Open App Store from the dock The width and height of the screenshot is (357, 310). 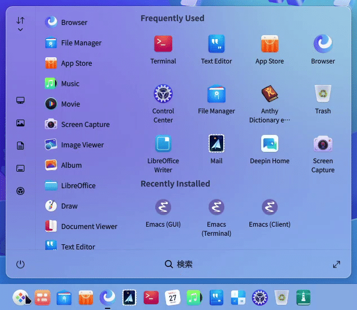coord(86,298)
